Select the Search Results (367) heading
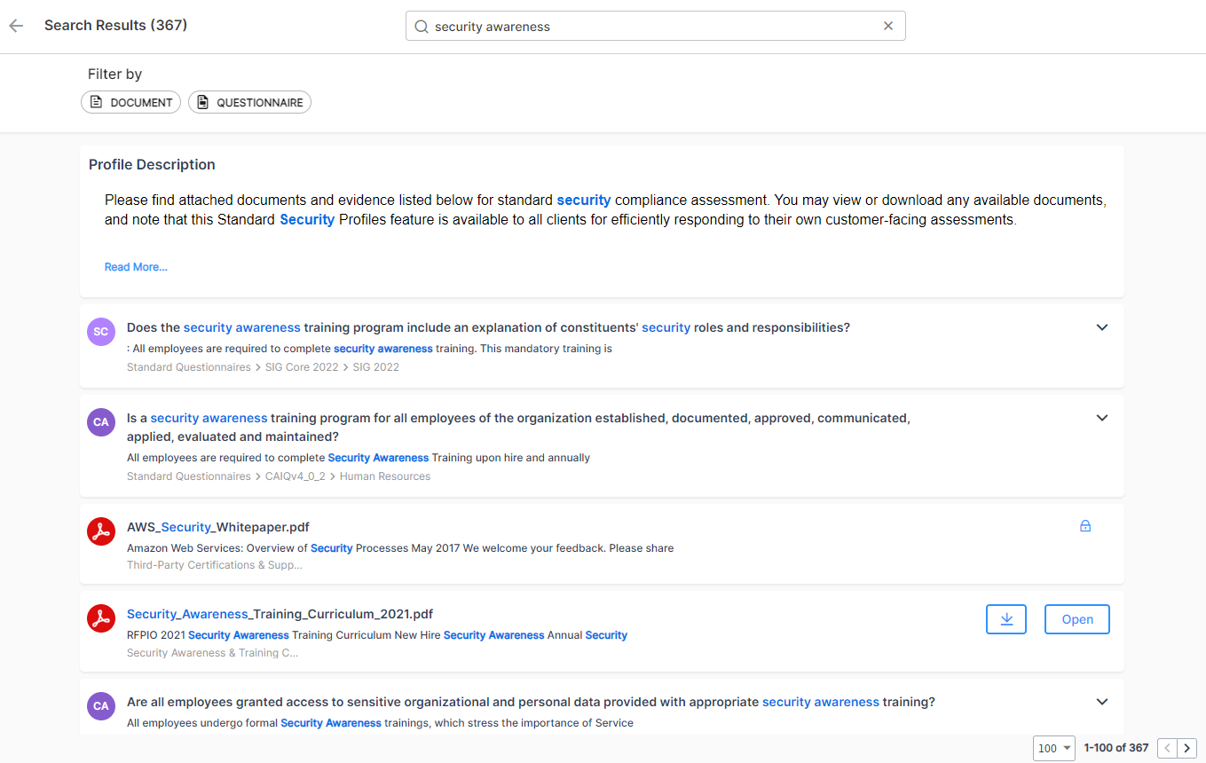1206x763 pixels. [115, 26]
